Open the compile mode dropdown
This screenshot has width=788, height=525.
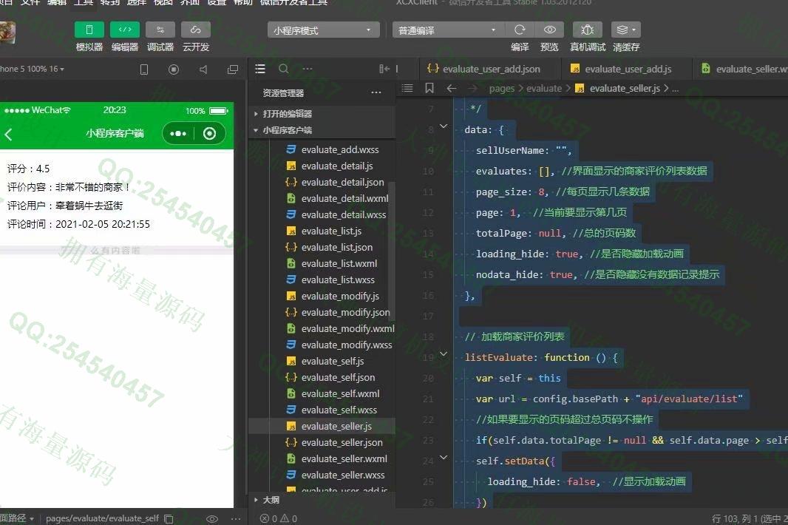click(x=448, y=30)
